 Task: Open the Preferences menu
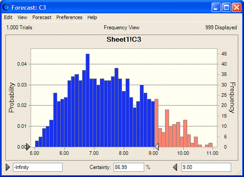(69, 17)
